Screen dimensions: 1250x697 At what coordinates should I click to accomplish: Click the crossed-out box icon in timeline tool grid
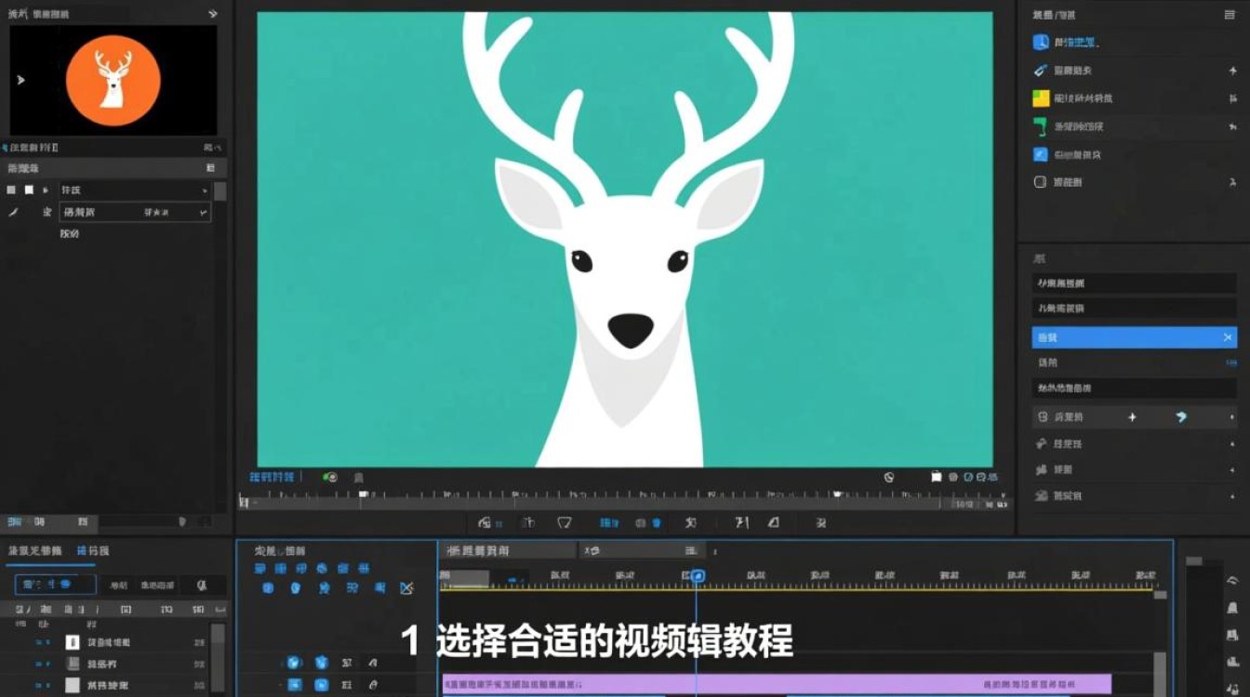click(406, 588)
